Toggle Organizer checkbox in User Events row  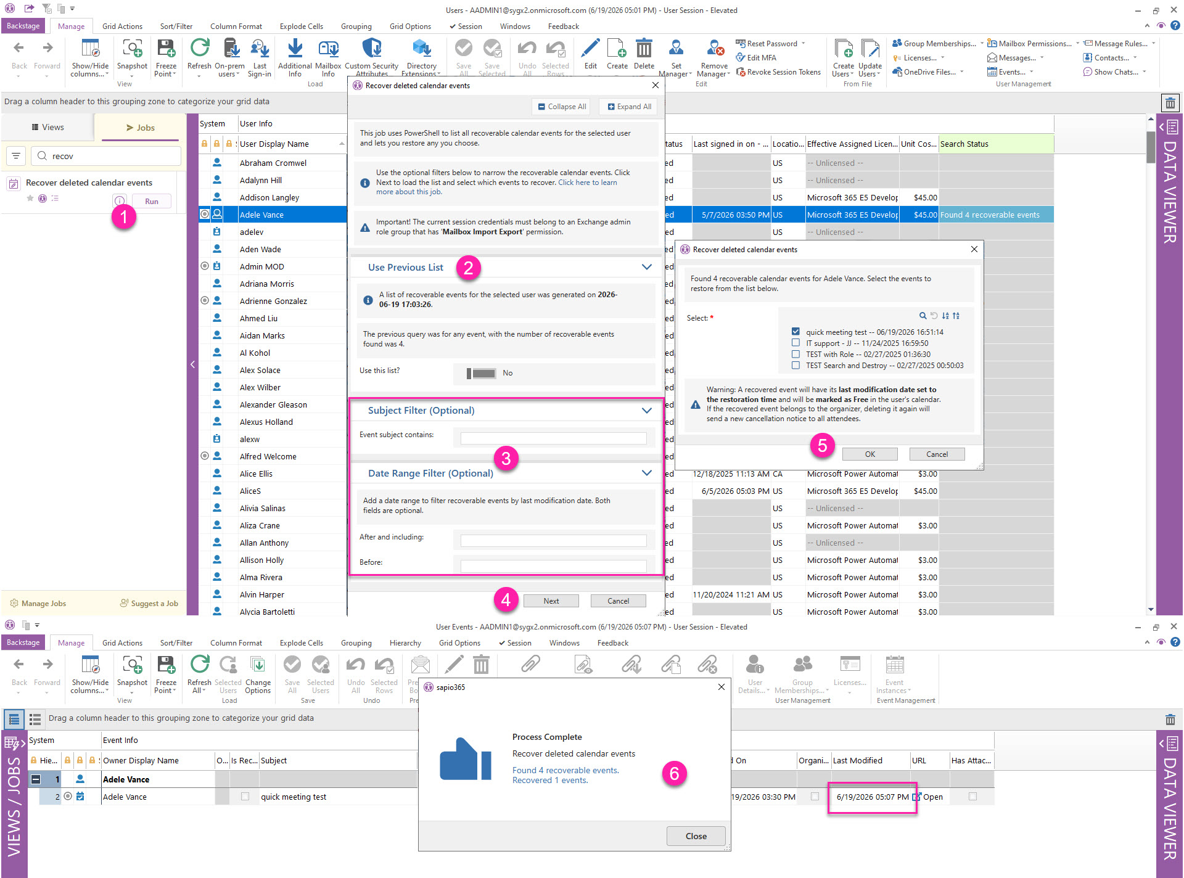pos(815,797)
